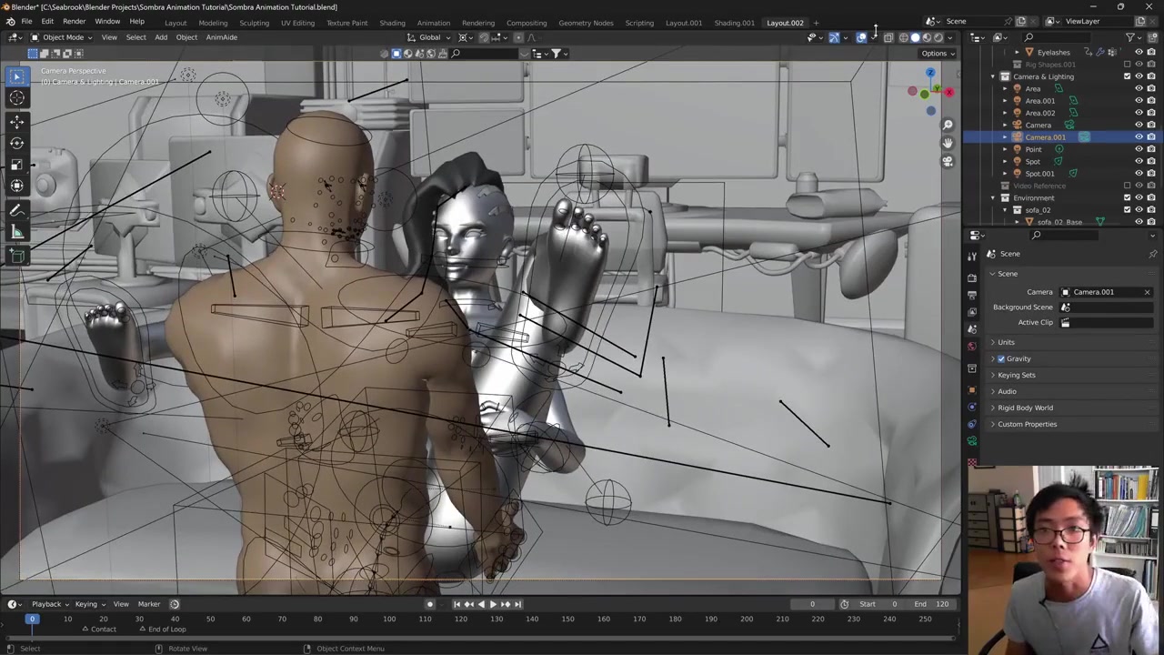Open the Object Mode dropdown
Screen dimensions: 1164x655
(x=62, y=37)
